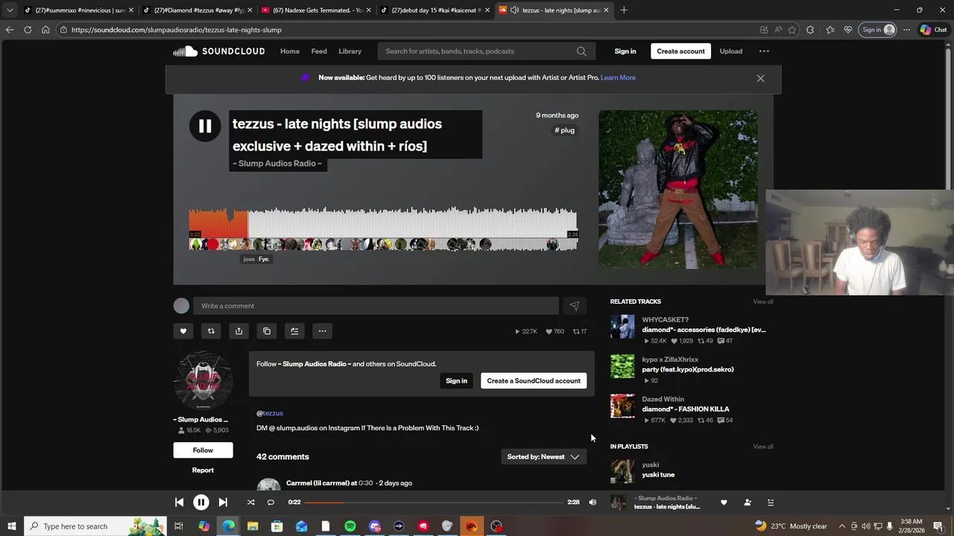954x536 pixels.
Task: Open the Slump Audios Radio link under the title
Action: point(277,164)
